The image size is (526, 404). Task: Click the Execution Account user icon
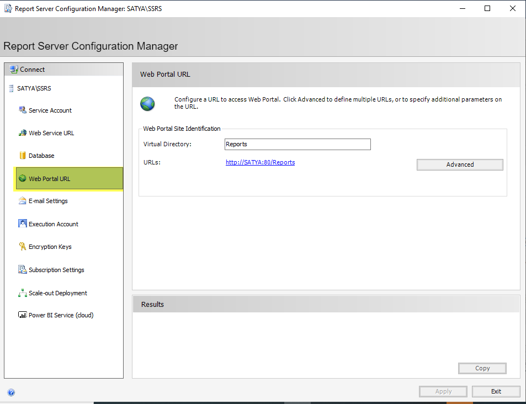[22, 224]
